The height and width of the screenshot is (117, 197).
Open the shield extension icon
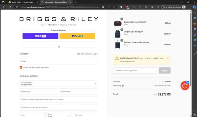click(x=121, y=7)
